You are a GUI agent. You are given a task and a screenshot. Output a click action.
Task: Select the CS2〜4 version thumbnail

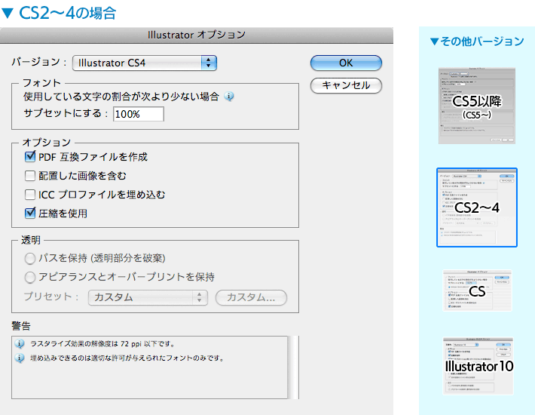477,207
